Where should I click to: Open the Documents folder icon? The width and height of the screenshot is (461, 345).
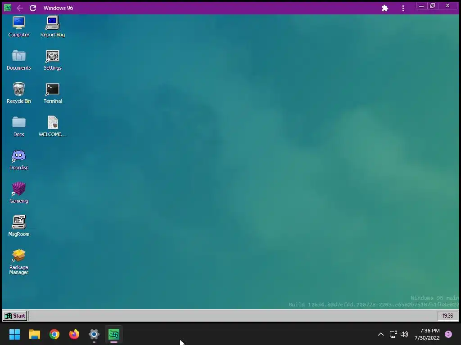(x=18, y=60)
